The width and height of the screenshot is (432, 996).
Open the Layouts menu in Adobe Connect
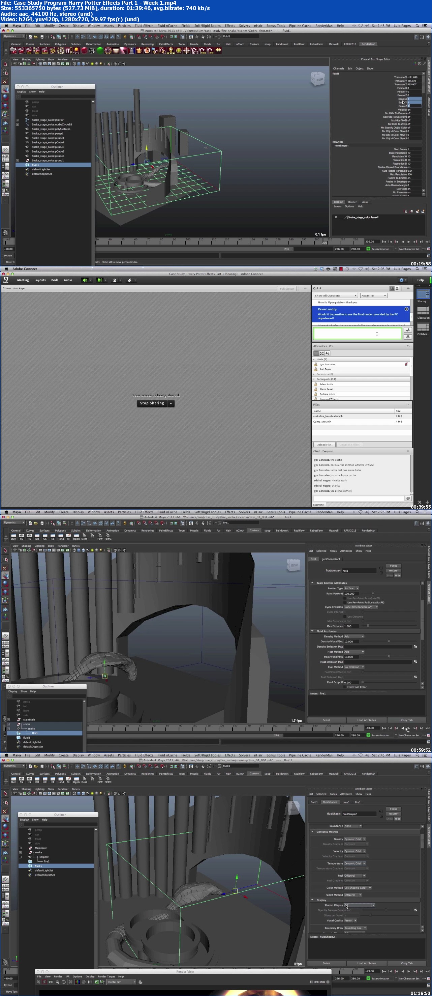pyautogui.click(x=40, y=280)
